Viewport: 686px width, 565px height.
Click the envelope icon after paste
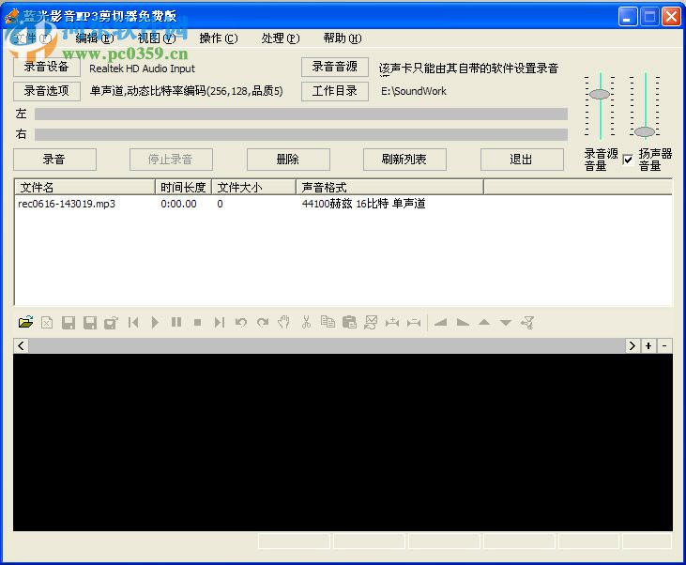[x=371, y=322]
